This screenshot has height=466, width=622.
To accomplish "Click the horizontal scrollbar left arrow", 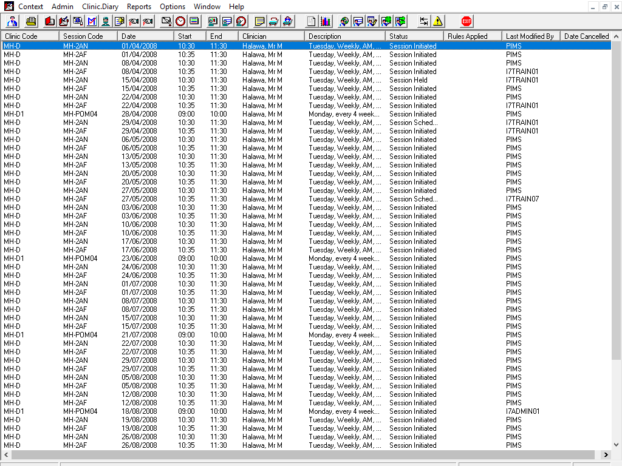I will click(x=5, y=454).
